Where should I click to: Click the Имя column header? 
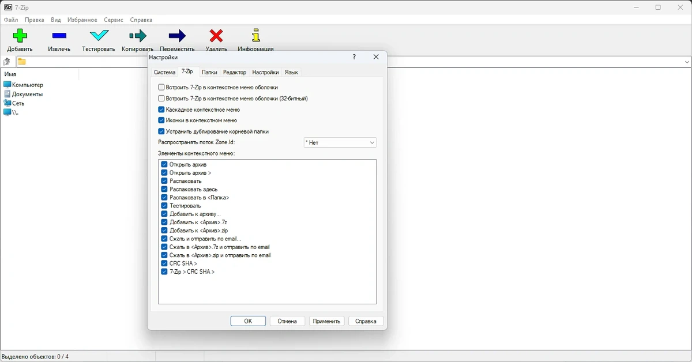point(39,74)
